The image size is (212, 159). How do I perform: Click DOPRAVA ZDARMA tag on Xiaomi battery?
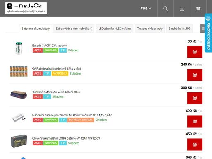81,120
